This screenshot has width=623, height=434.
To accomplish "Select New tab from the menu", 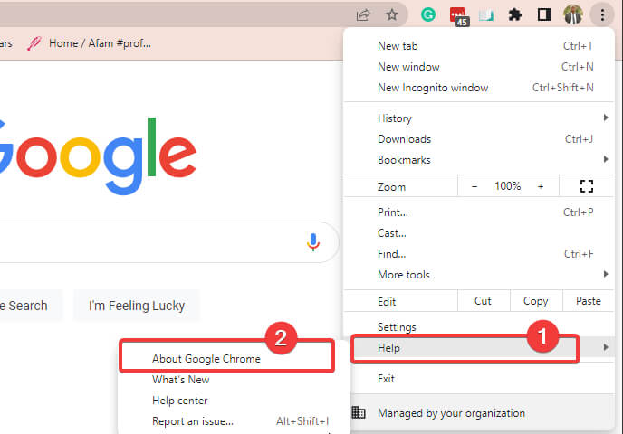I will click(479, 46).
